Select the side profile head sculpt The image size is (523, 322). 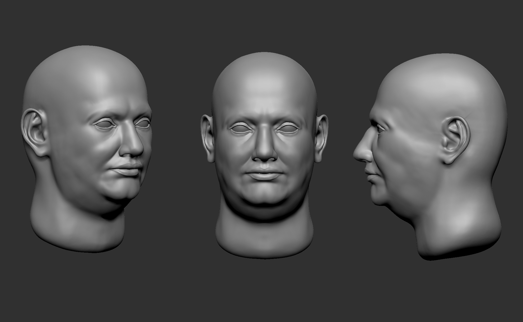(x=431, y=157)
